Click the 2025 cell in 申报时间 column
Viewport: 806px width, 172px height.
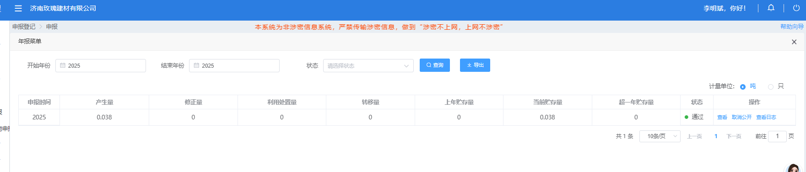[x=39, y=118]
